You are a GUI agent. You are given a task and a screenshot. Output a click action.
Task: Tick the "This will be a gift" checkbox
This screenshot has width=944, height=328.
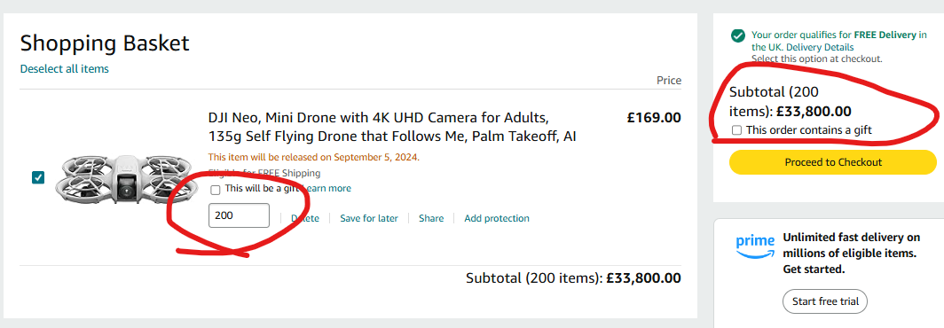[x=216, y=191]
